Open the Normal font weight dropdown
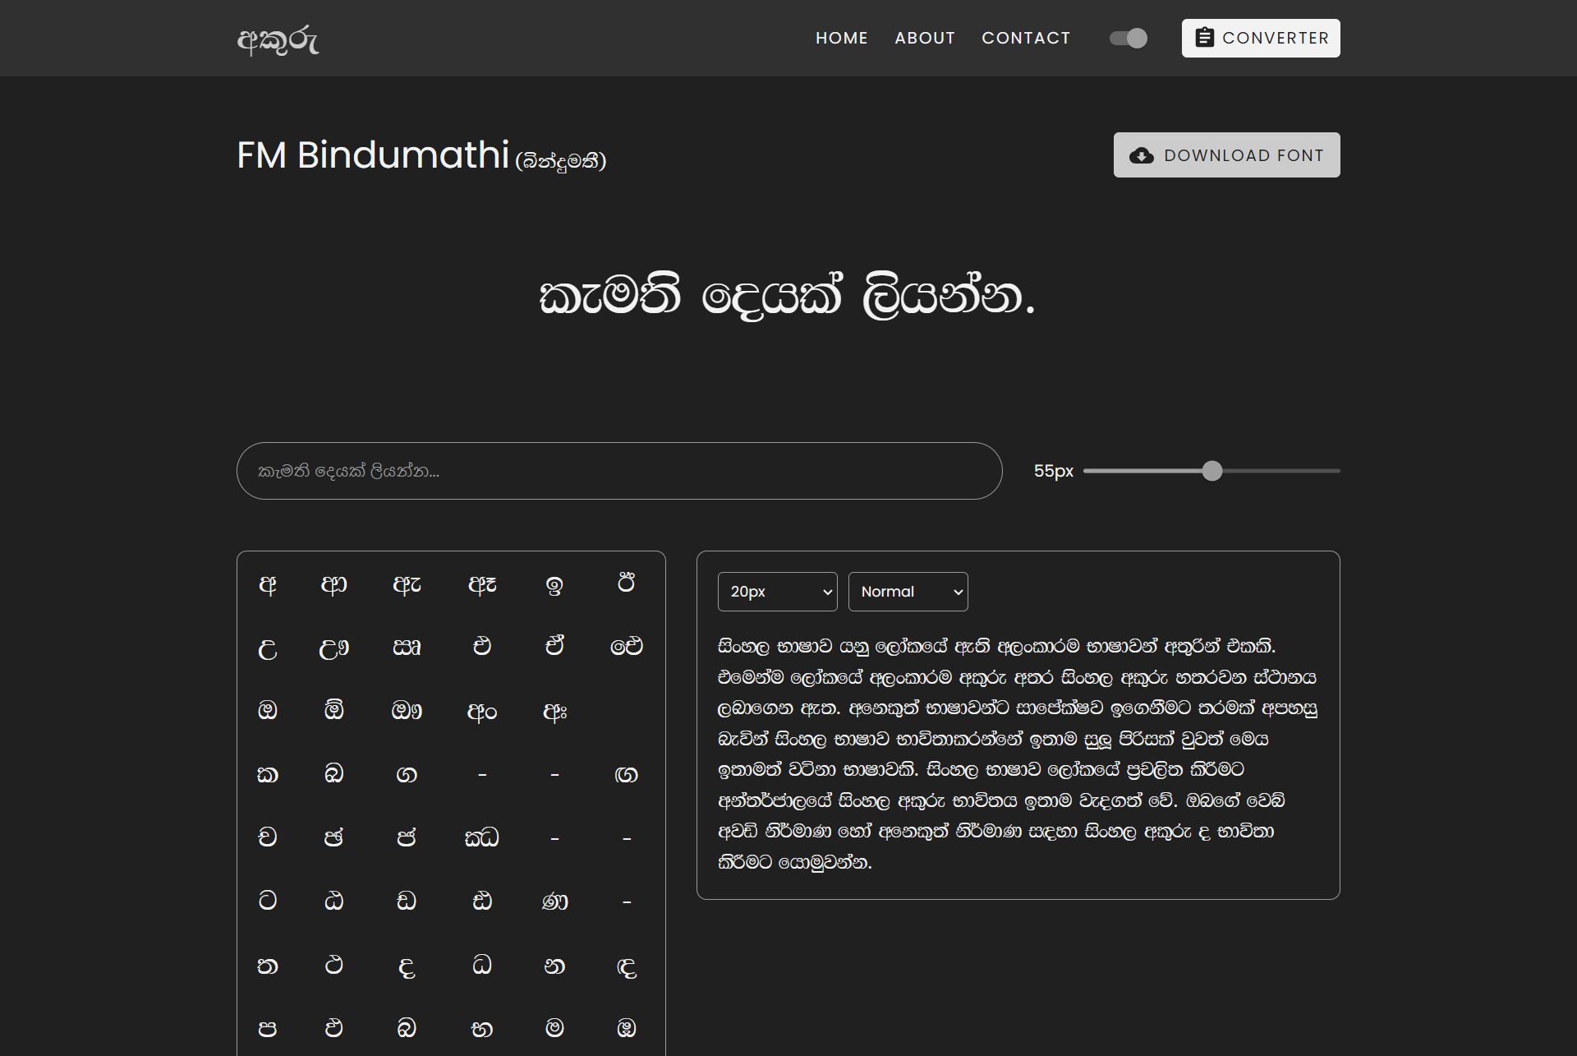 click(908, 591)
